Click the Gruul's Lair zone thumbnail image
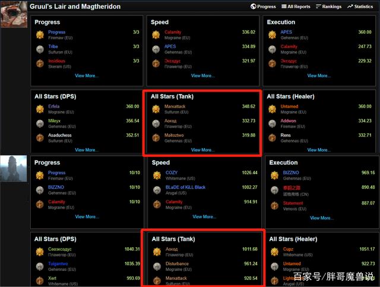The height and width of the screenshot is (287, 380). pyautogui.click(x=13, y=14)
